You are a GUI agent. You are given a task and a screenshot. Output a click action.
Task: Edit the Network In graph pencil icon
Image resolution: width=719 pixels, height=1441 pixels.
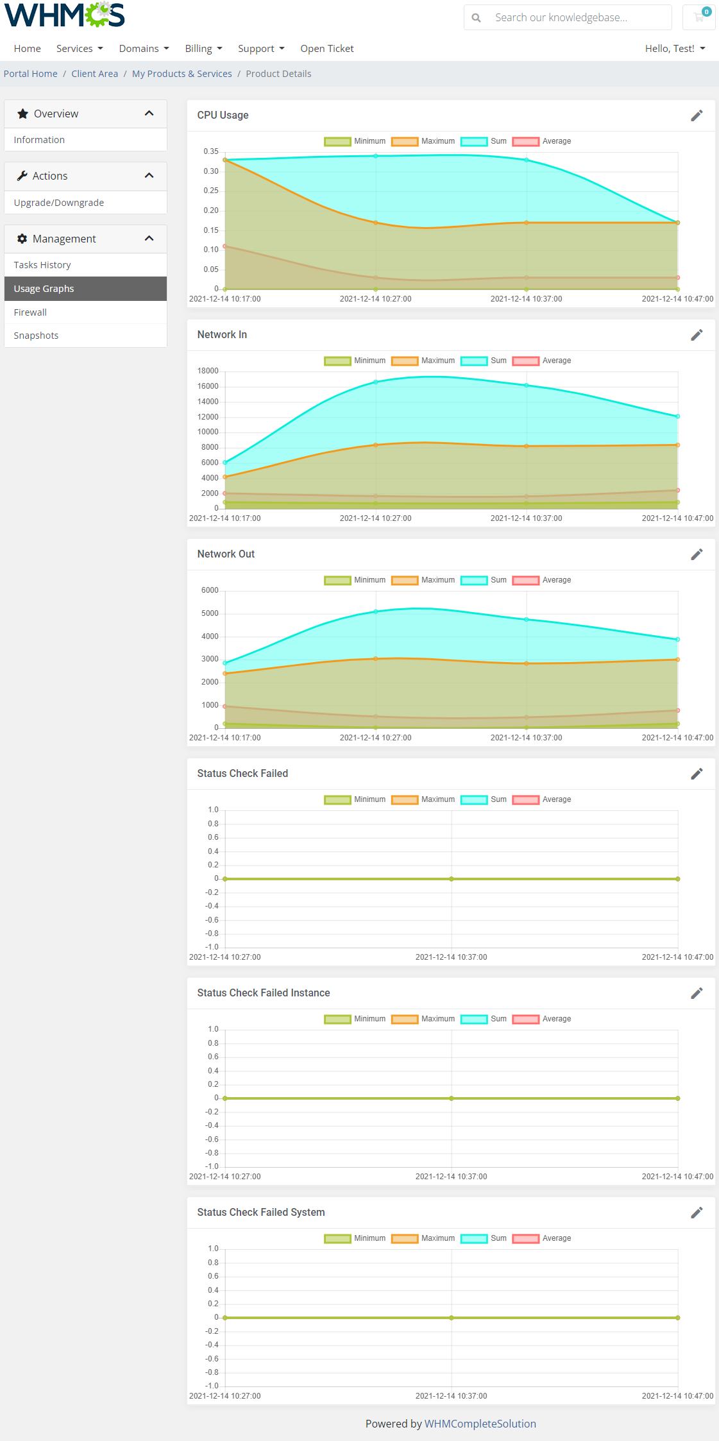(x=697, y=335)
